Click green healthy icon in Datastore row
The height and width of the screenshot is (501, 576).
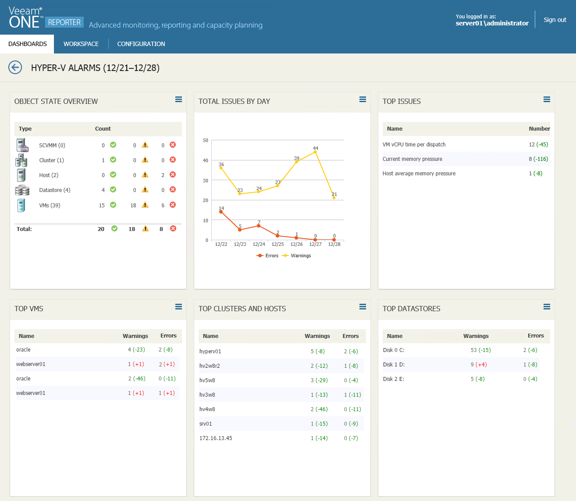pyautogui.click(x=113, y=190)
